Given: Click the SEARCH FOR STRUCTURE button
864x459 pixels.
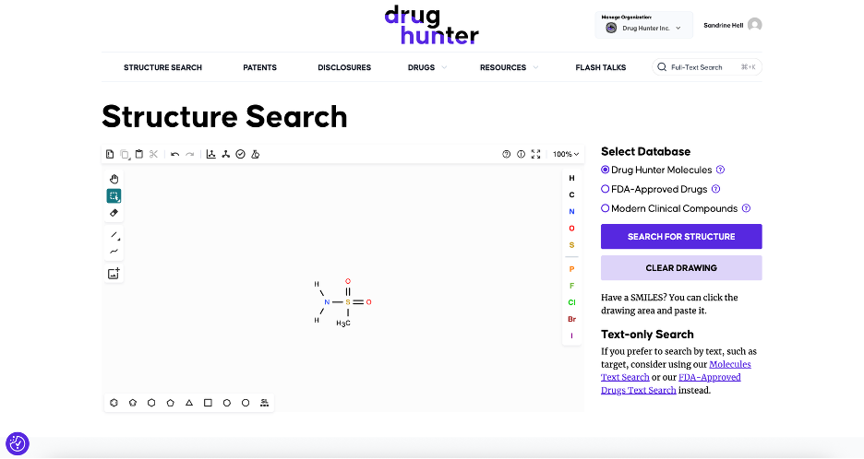Looking at the screenshot, I should [x=681, y=237].
